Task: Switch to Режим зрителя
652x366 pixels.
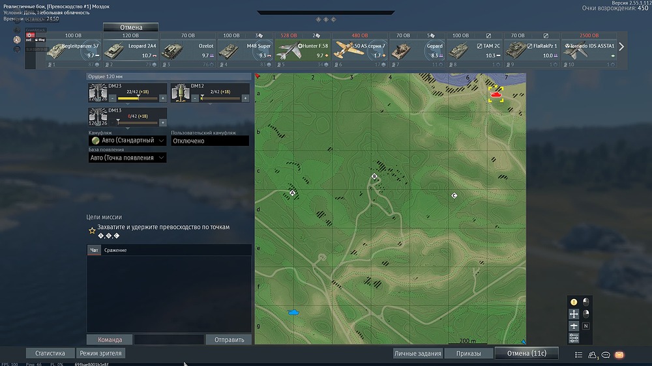Action: pos(100,353)
